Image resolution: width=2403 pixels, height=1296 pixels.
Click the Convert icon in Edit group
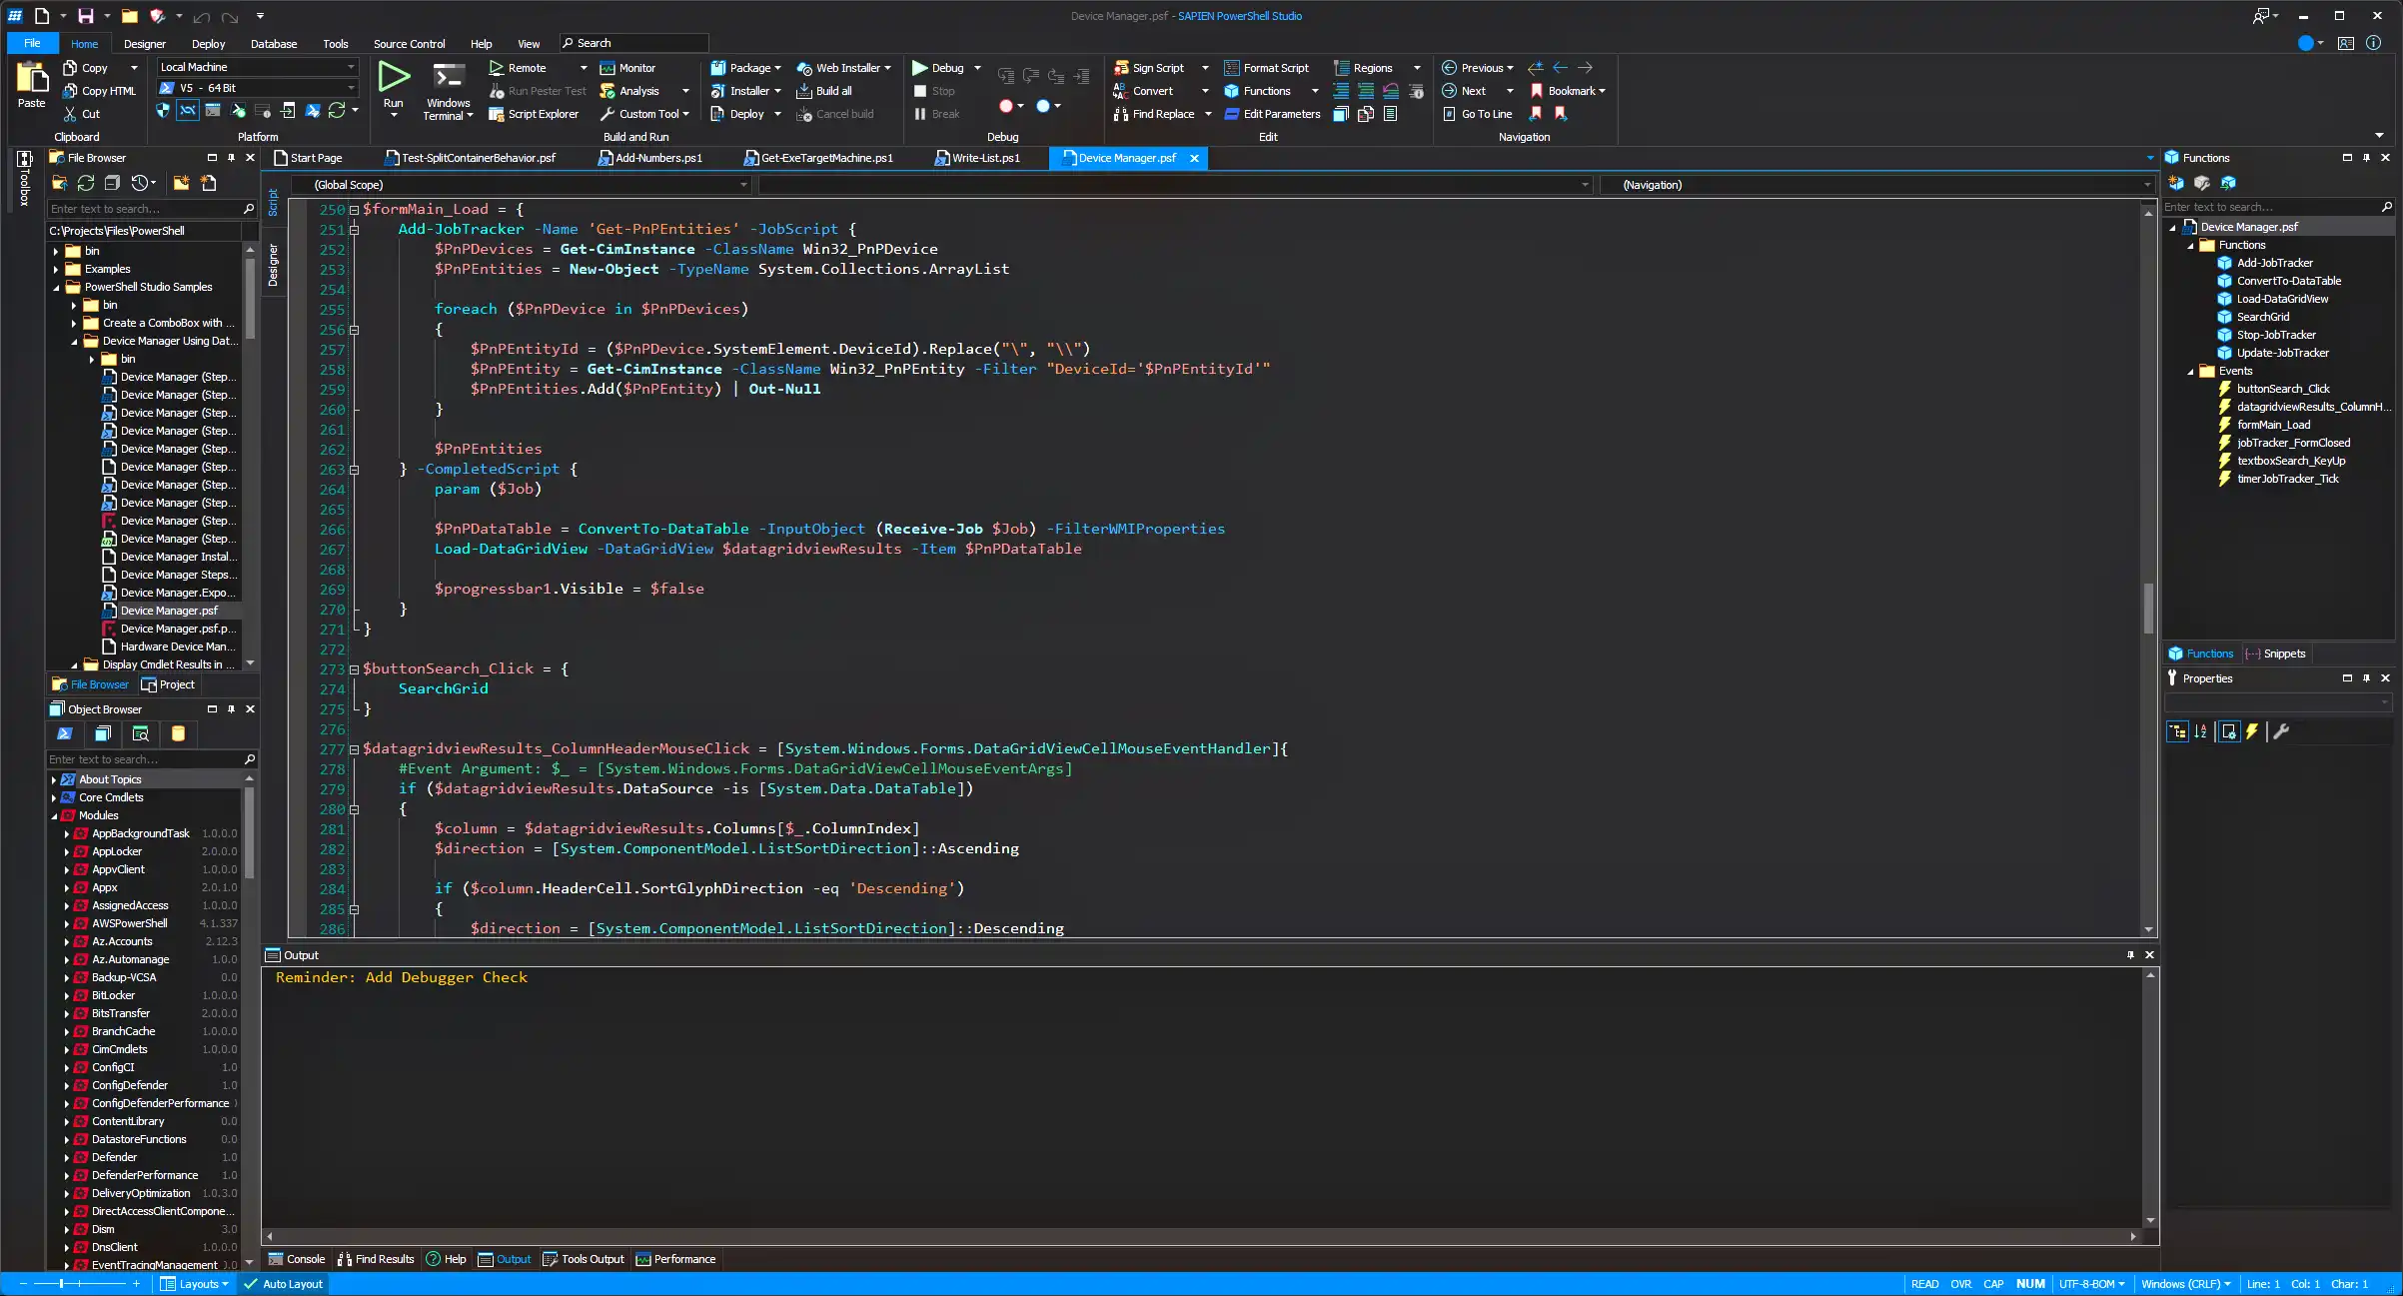coord(1121,91)
